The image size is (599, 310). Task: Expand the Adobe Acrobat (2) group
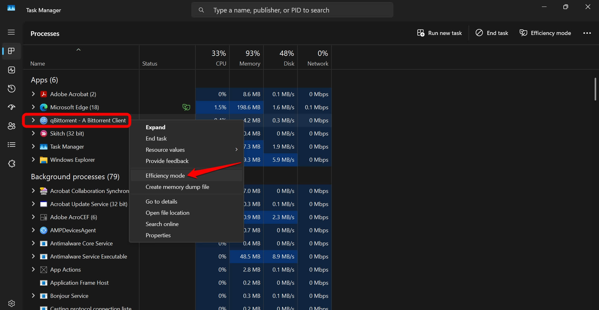click(33, 94)
